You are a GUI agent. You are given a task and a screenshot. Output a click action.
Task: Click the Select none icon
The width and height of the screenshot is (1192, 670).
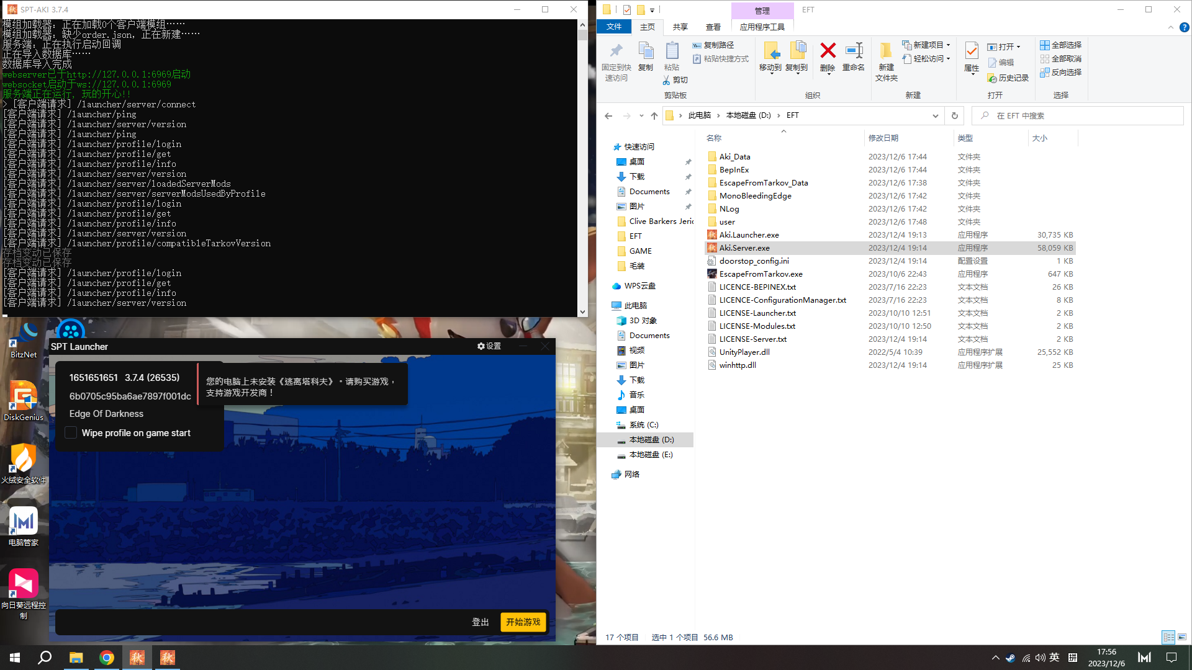coord(1045,58)
